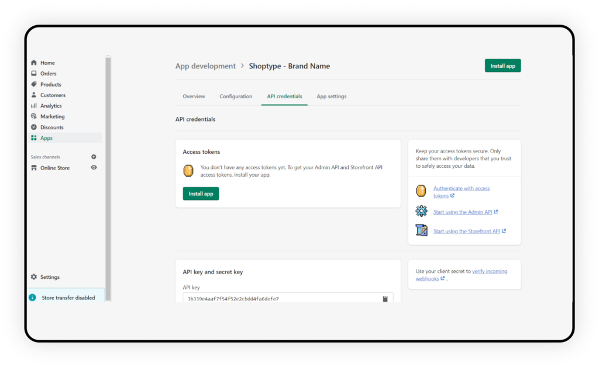The image size is (599, 366).
Task: Click the Store transfer disabled info icon
Action: tap(33, 298)
